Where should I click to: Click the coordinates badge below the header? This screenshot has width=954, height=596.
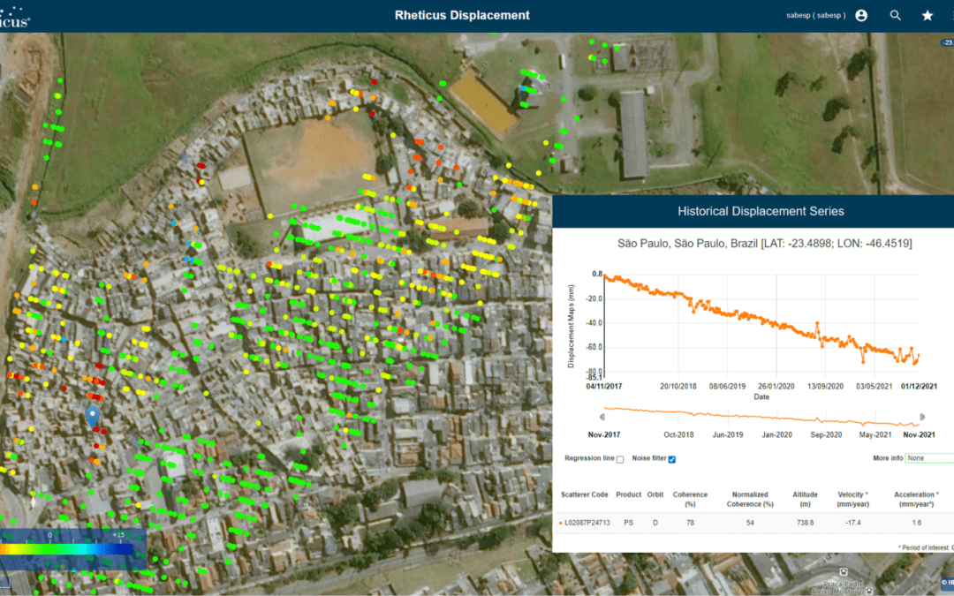[945, 41]
